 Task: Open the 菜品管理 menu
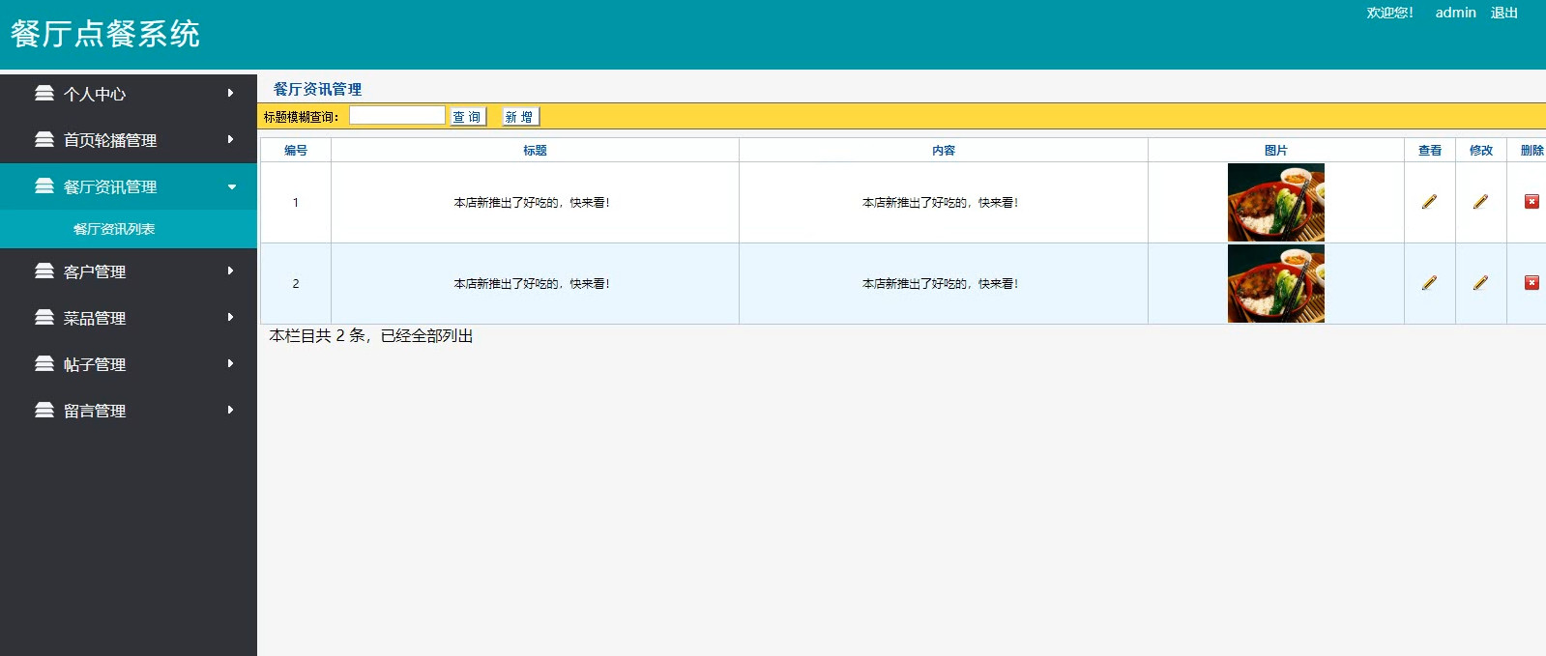point(129,318)
